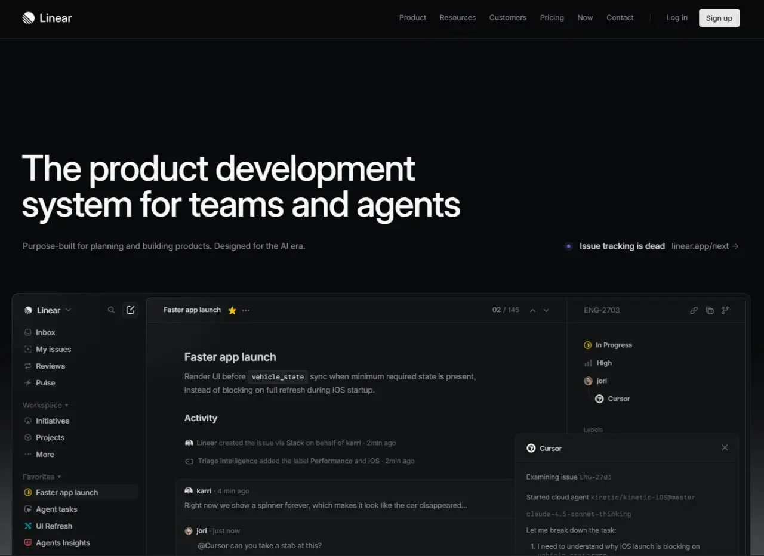This screenshot has height=556, width=764.
Task: Change the assignee jori
Action: 595,381
